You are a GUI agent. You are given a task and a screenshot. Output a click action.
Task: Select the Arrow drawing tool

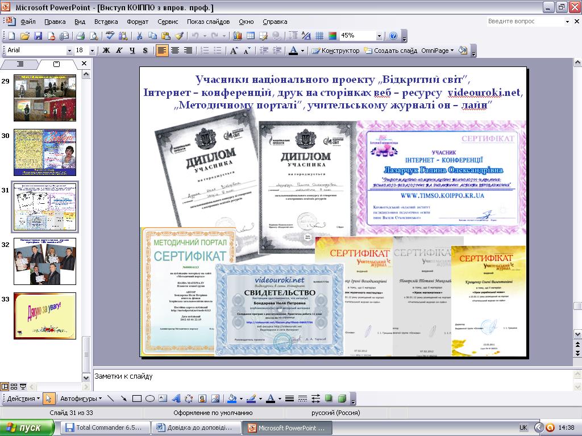point(123,399)
